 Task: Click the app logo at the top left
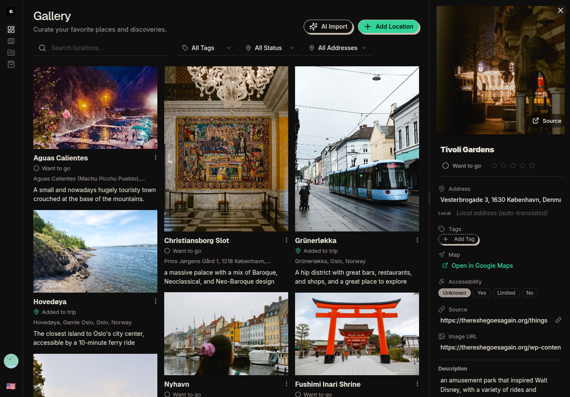[11, 11]
